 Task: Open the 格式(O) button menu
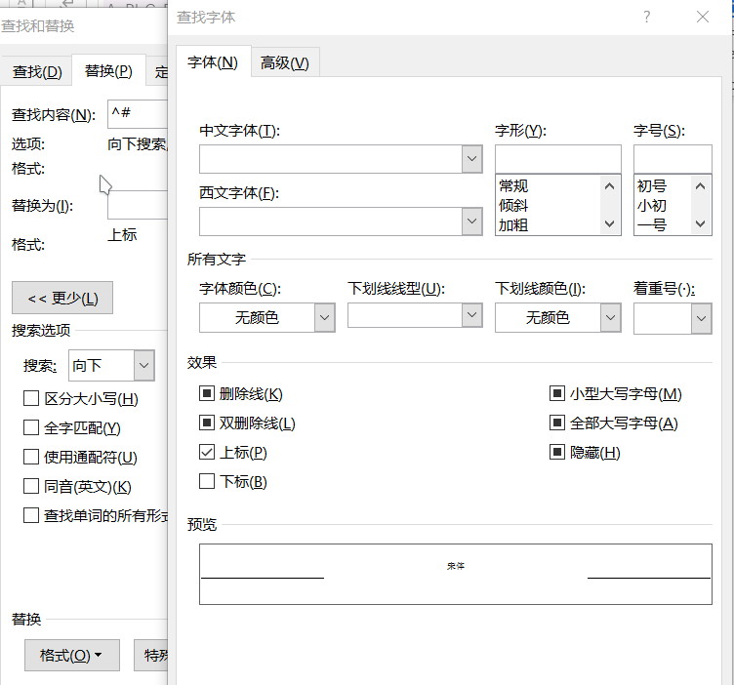[x=71, y=655]
